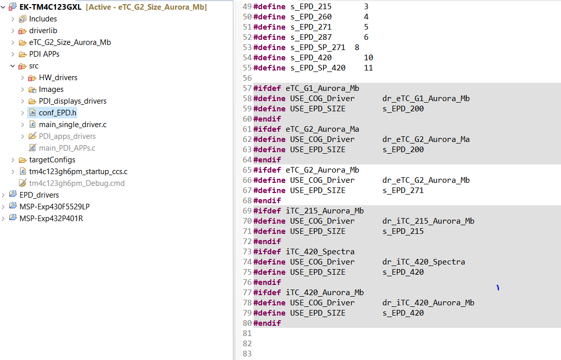Screen dimensions: 561x360
Task: Select the Images folder
Action: 51,89
